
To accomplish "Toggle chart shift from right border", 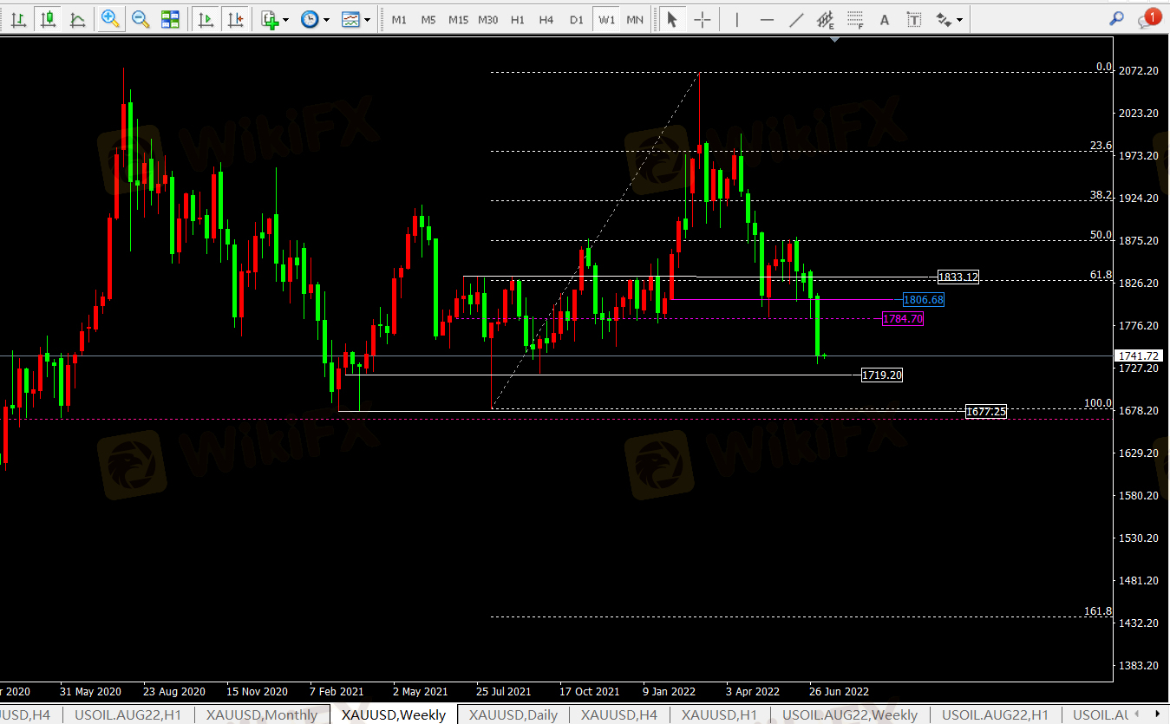I will (234, 19).
